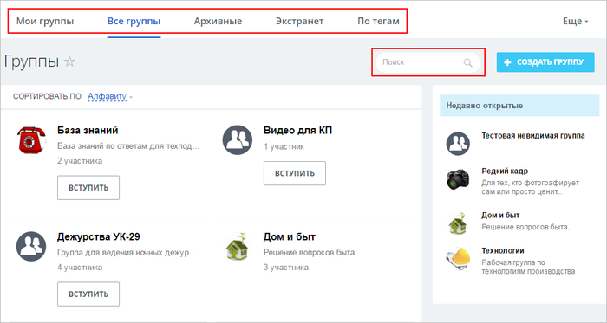Open the Редкий кадр recent group link
The height and width of the screenshot is (323, 607).
[505, 171]
